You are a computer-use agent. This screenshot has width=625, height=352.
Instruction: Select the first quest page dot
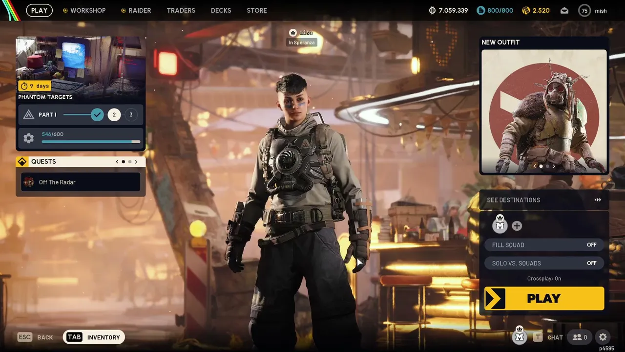(123, 162)
